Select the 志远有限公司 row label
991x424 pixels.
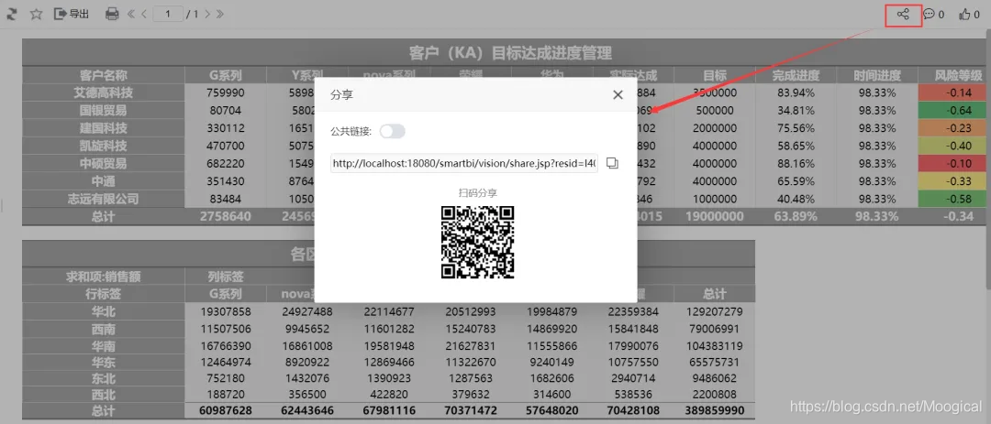click(104, 199)
